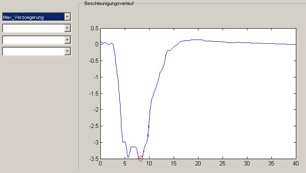306x173 pixels.
Task: Expand the second empty dropdown arrow
Action: tap(67, 28)
